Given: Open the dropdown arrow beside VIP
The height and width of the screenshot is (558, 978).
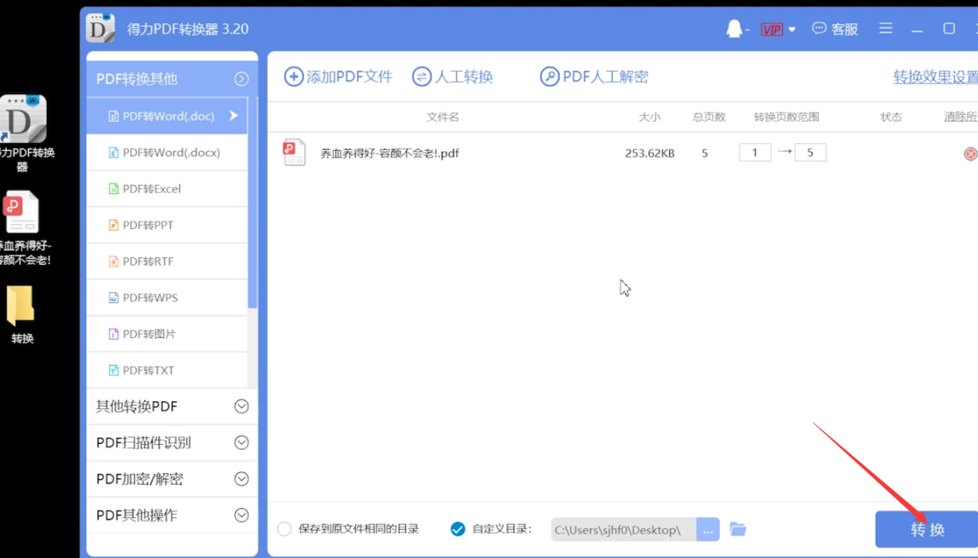Looking at the screenshot, I should [x=792, y=30].
